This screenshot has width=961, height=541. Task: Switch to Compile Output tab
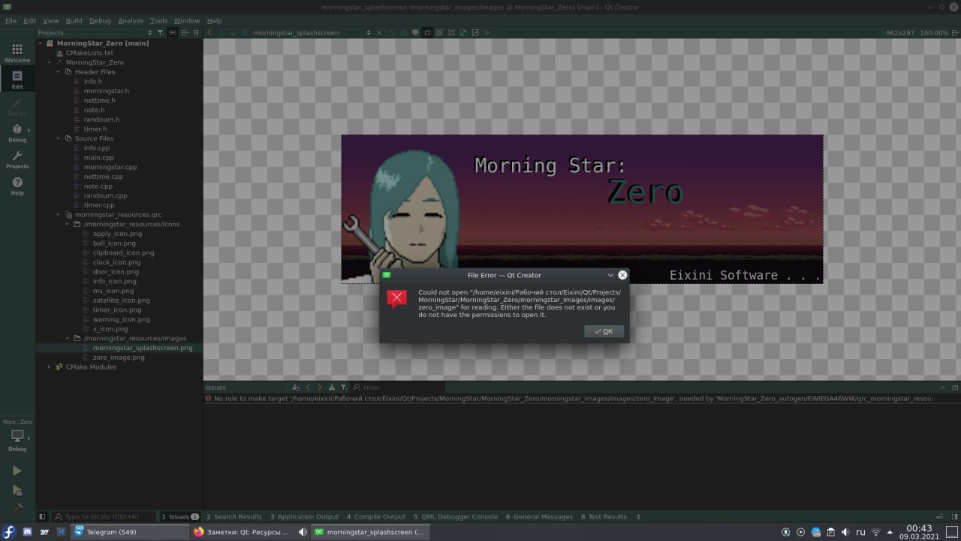click(x=376, y=516)
